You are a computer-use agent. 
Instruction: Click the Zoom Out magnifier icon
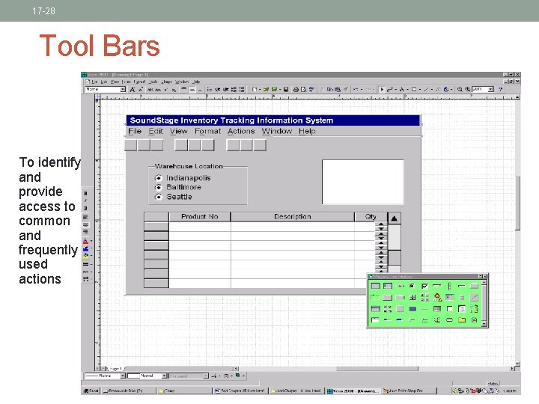[460, 89]
